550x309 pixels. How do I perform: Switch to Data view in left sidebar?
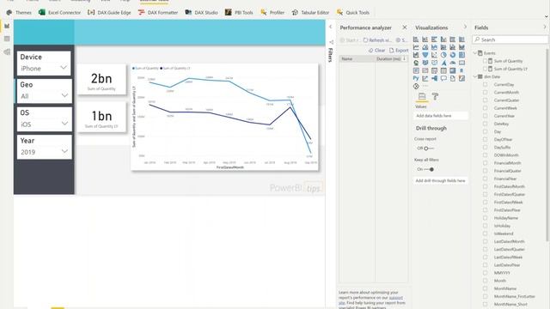(x=7, y=39)
